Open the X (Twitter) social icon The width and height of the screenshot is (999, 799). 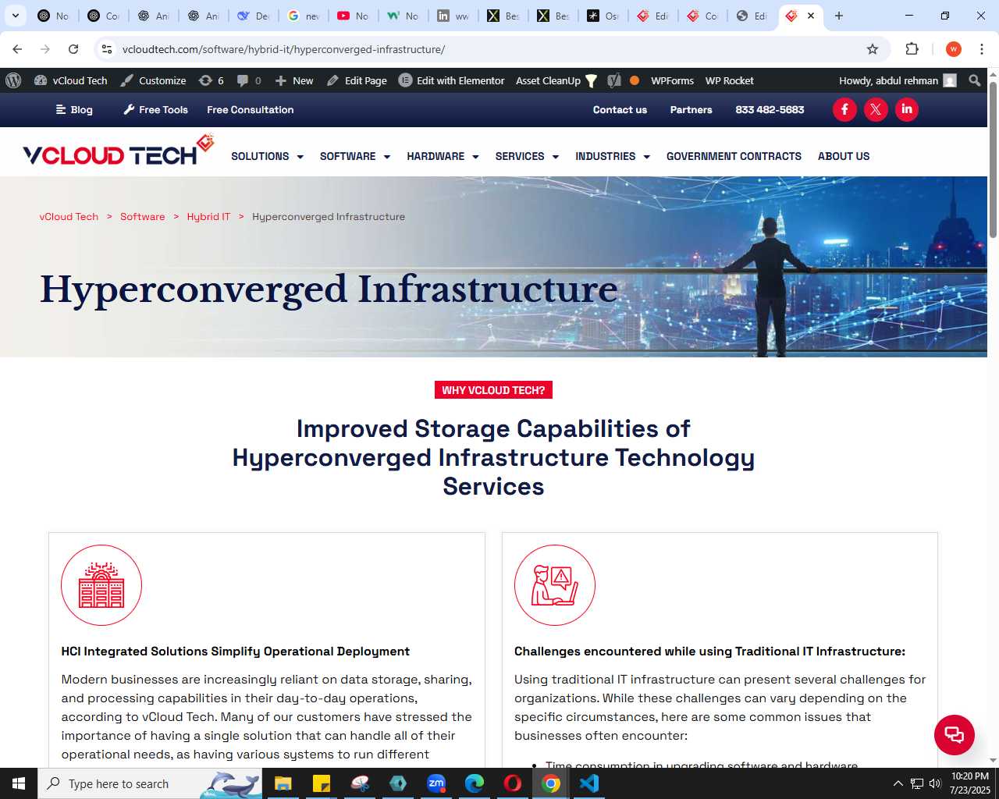(x=876, y=109)
